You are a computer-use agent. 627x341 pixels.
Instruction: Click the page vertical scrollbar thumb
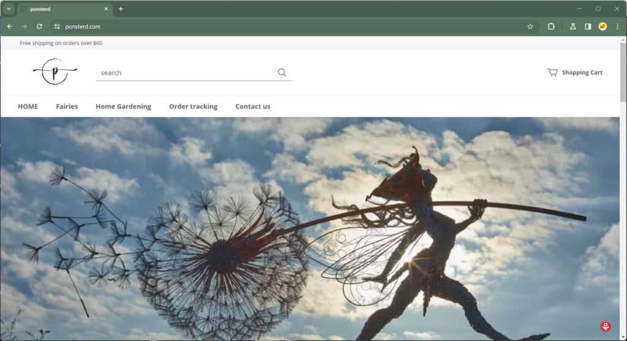(623, 72)
